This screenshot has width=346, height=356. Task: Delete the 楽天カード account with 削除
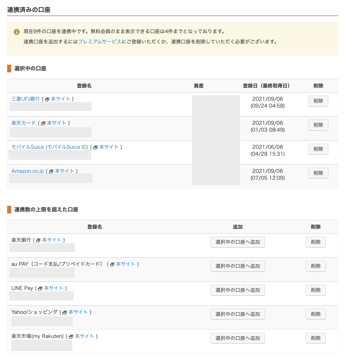tap(318, 125)
